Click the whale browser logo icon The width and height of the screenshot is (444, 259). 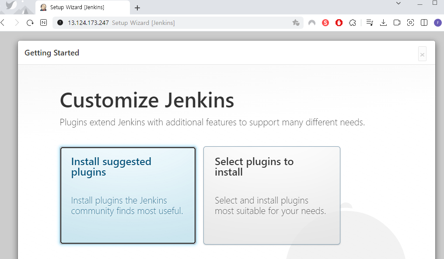coord(11,5)
